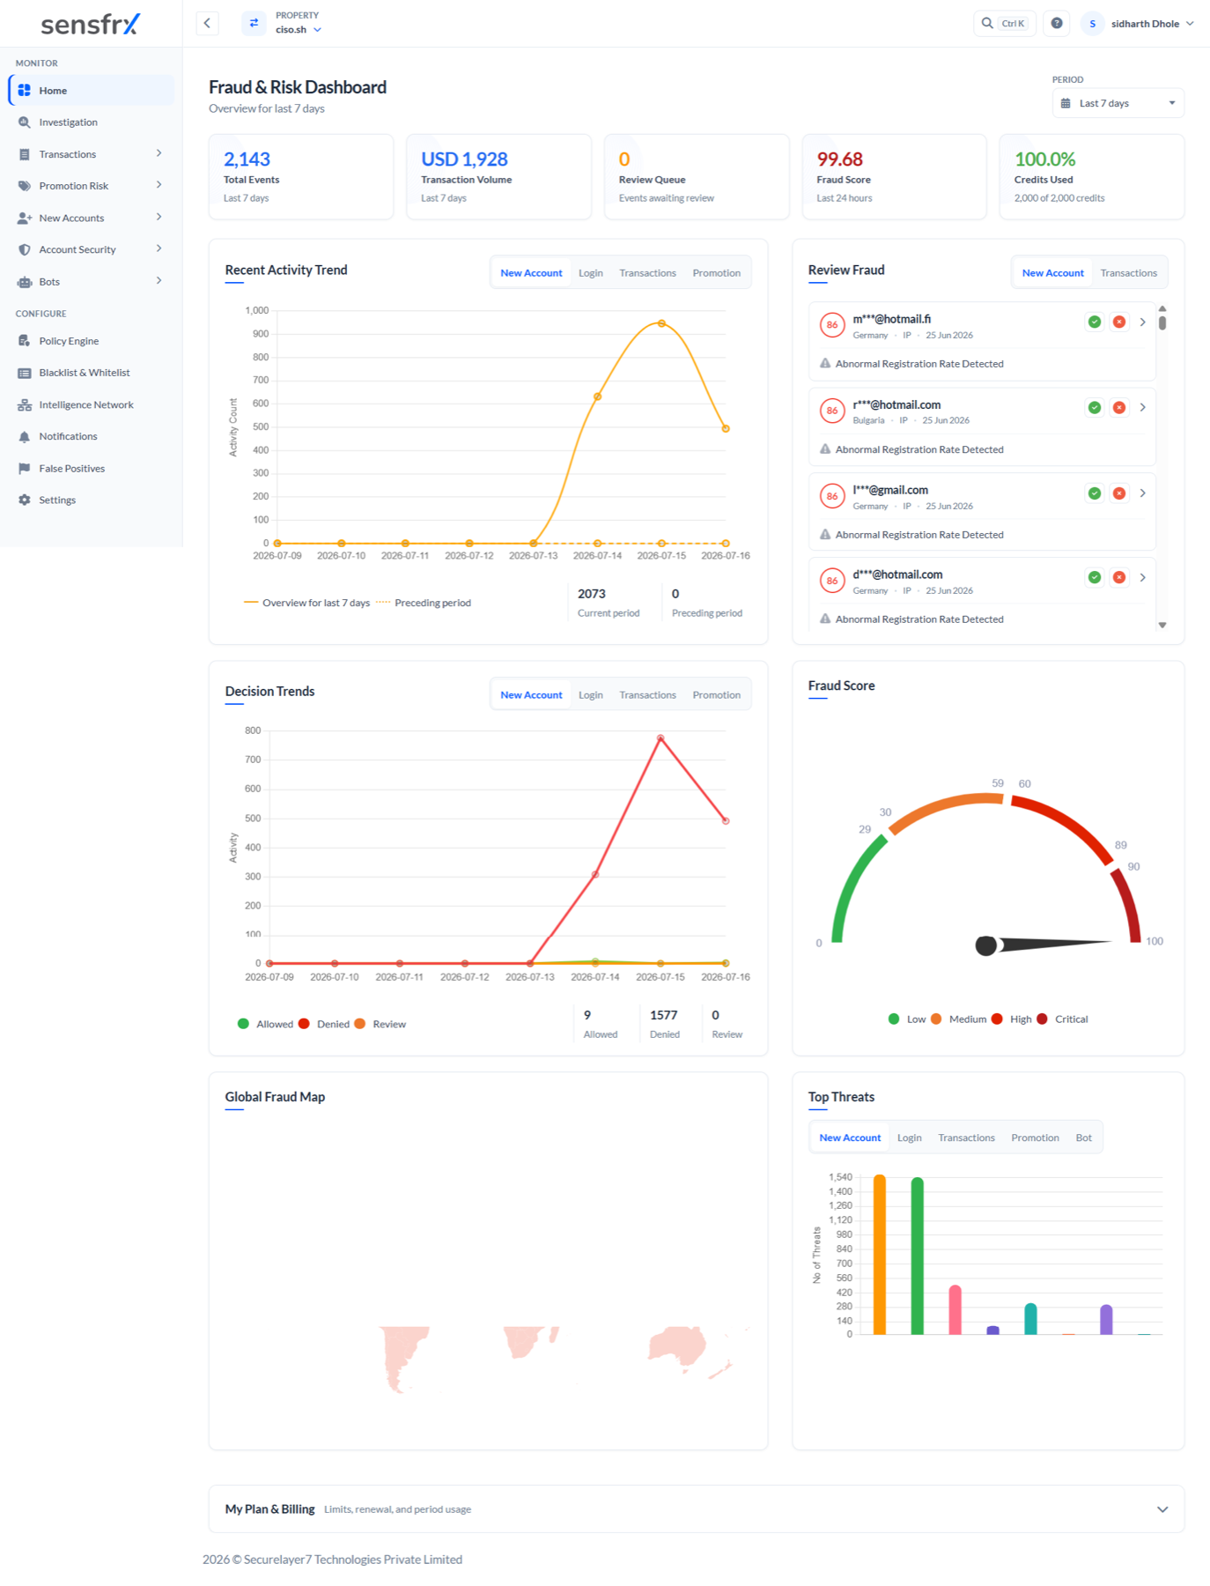Viewport: 1210px width, 1586px height.
Task: Expand Transactions submenu chevron
Action: (x=159, y=153)
